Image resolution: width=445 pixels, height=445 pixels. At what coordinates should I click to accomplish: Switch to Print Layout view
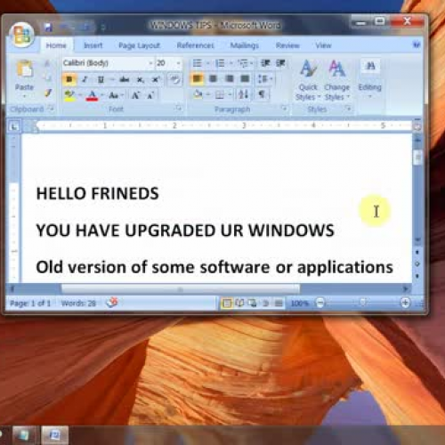coord(227,303)
